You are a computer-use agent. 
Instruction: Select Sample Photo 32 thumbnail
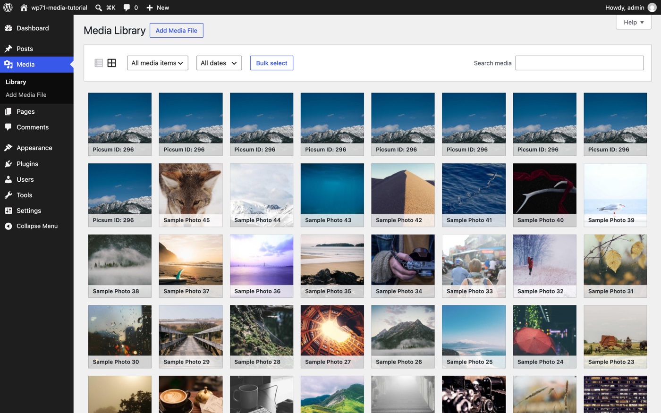[x=545, y=266]
